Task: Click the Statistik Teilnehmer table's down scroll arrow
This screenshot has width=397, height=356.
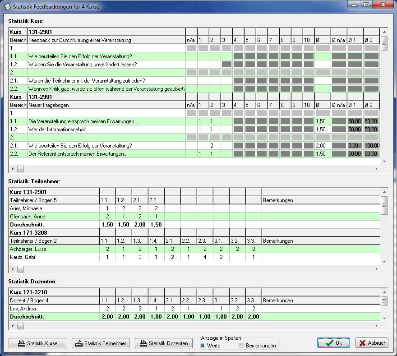Action: pyautogui.click(x=384, y=262)
